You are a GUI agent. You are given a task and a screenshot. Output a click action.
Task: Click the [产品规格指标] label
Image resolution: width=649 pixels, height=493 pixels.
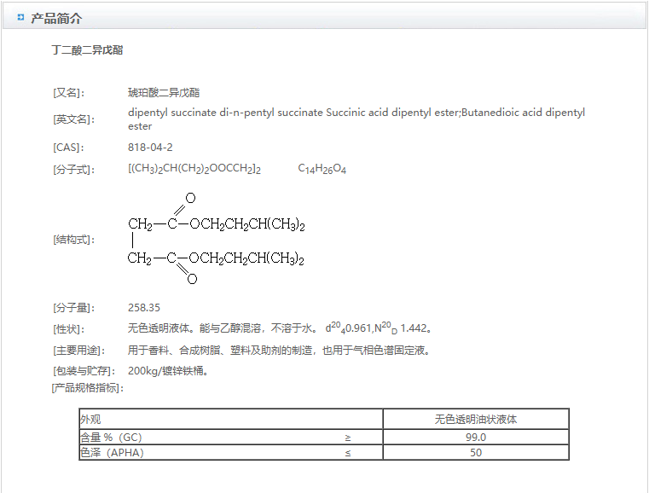[88, 388]
